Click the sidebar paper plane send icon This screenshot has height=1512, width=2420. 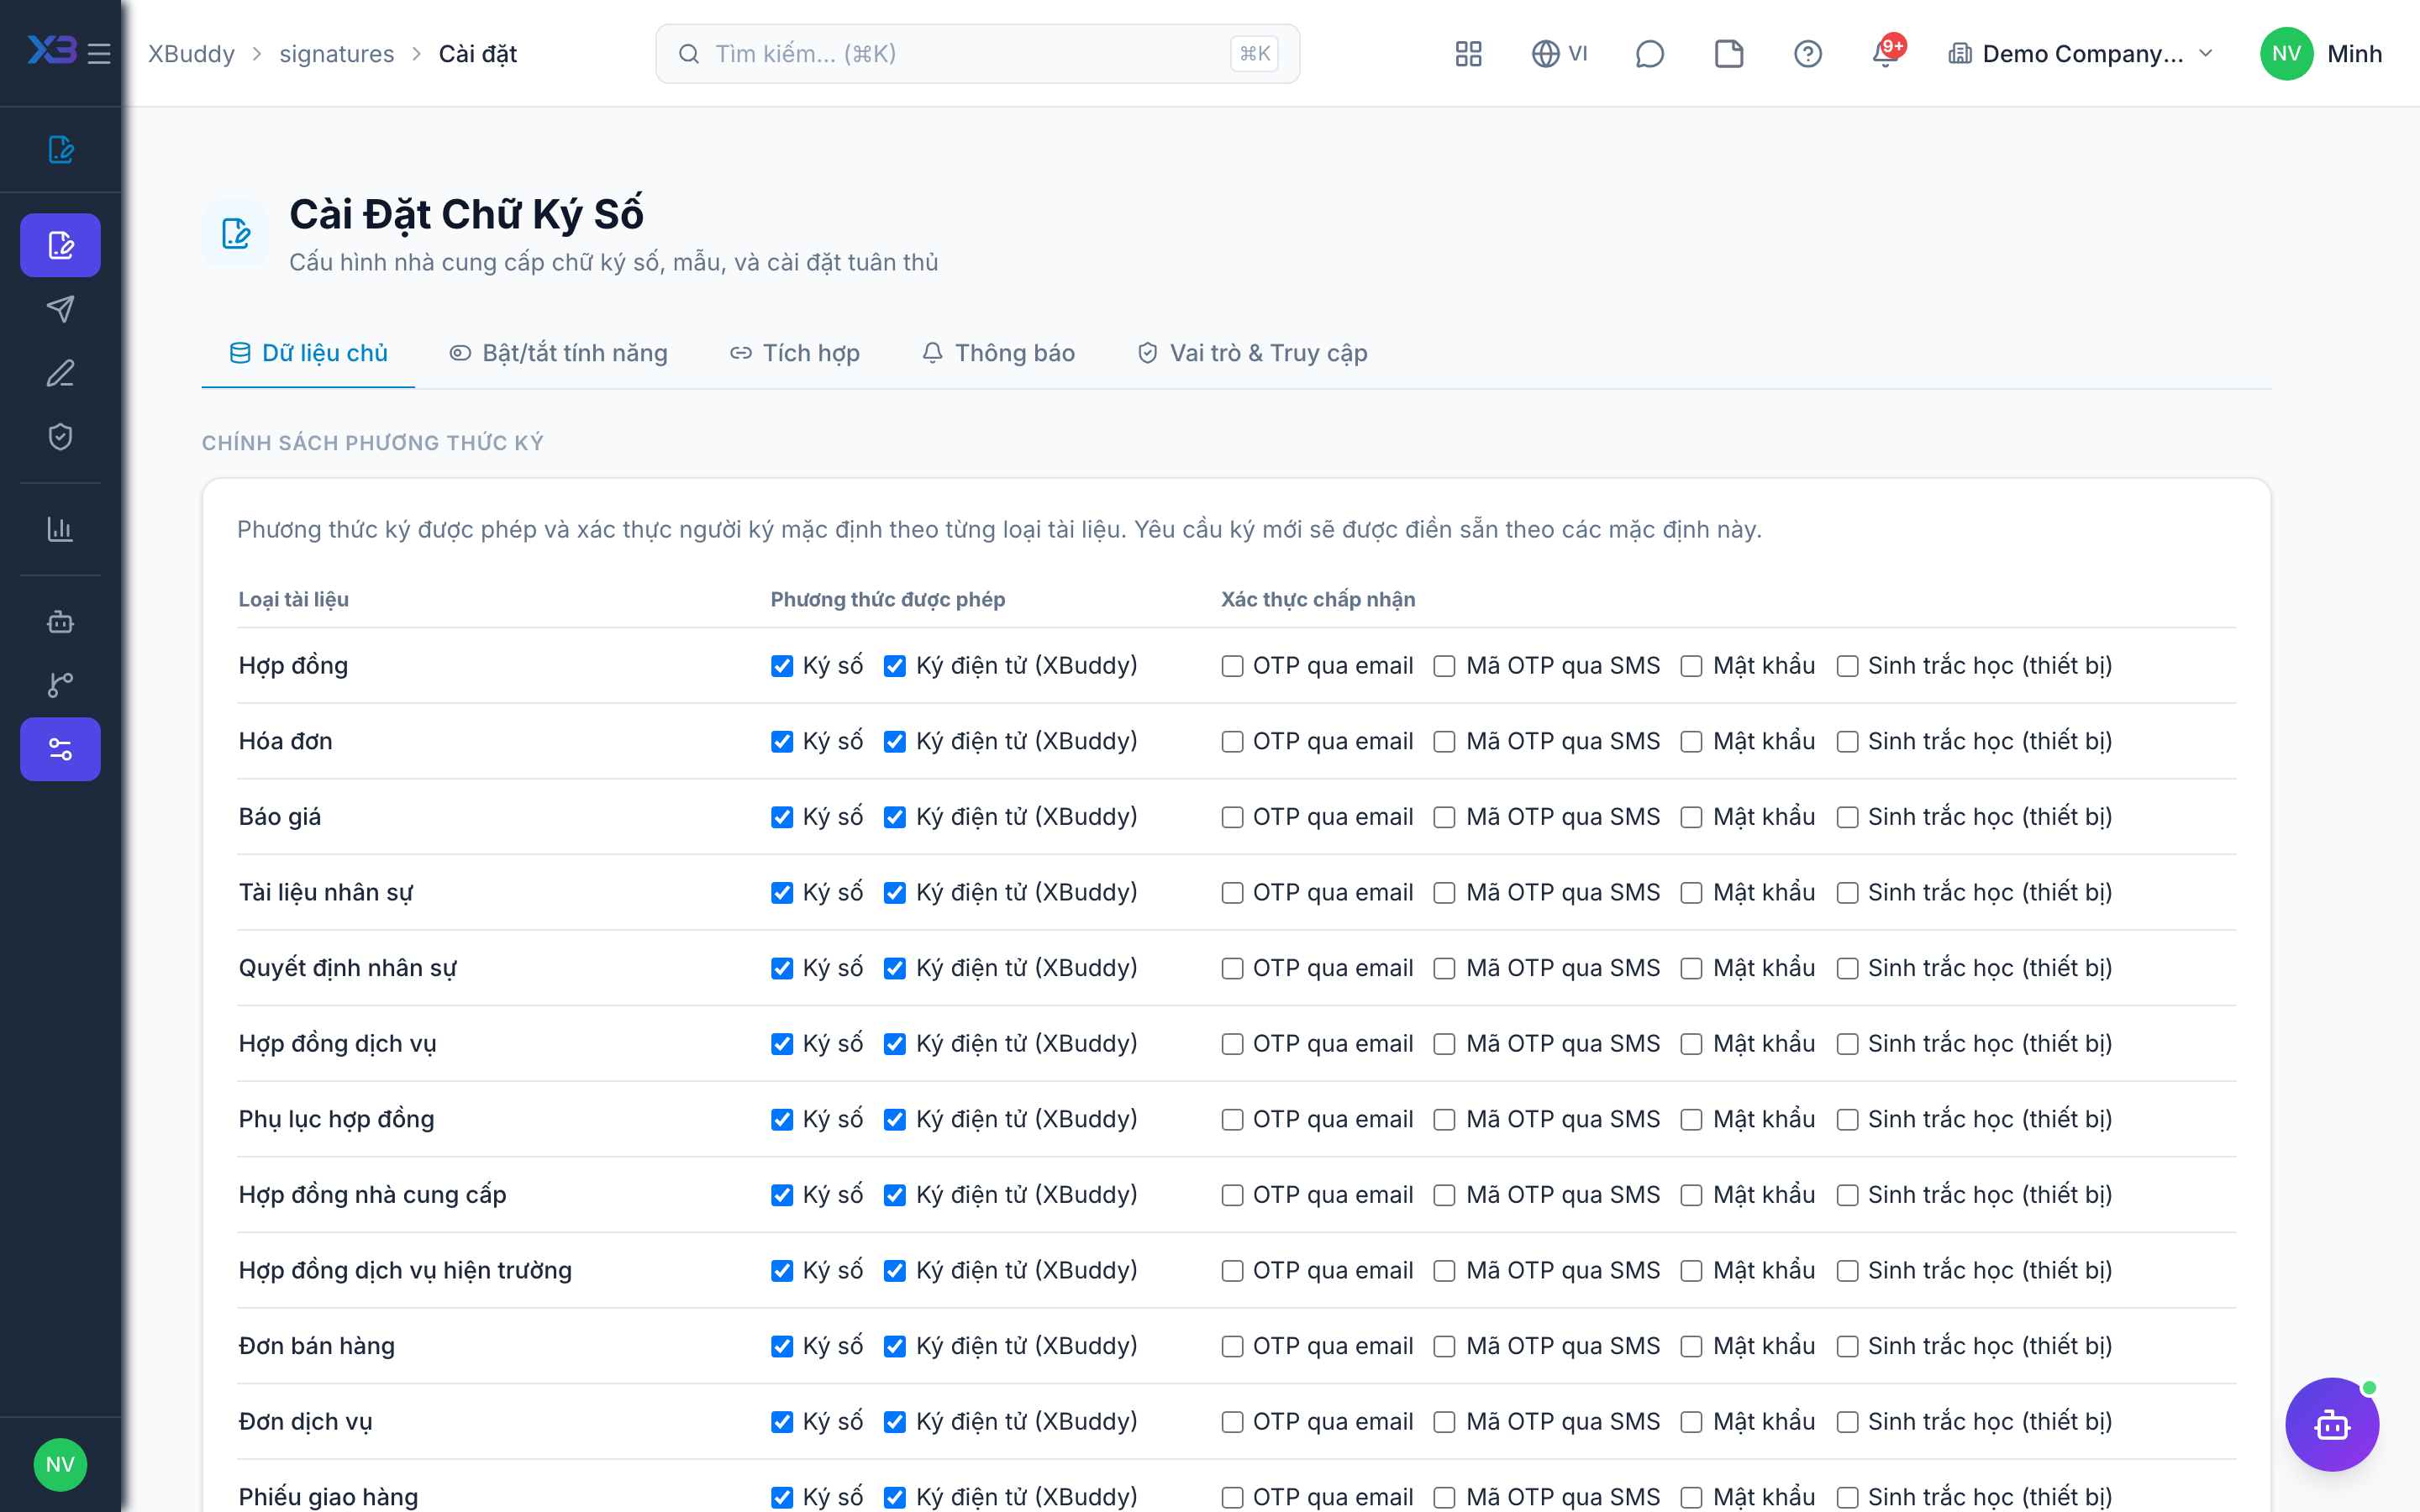60,309
